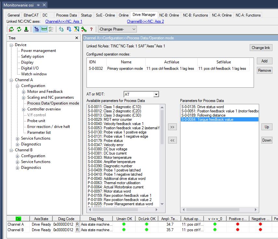Open the AT or MDT combo box

click(x=141, y=94)
